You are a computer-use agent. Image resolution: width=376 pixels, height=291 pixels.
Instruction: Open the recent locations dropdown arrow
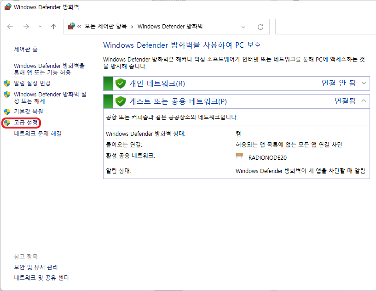point(40,27)
